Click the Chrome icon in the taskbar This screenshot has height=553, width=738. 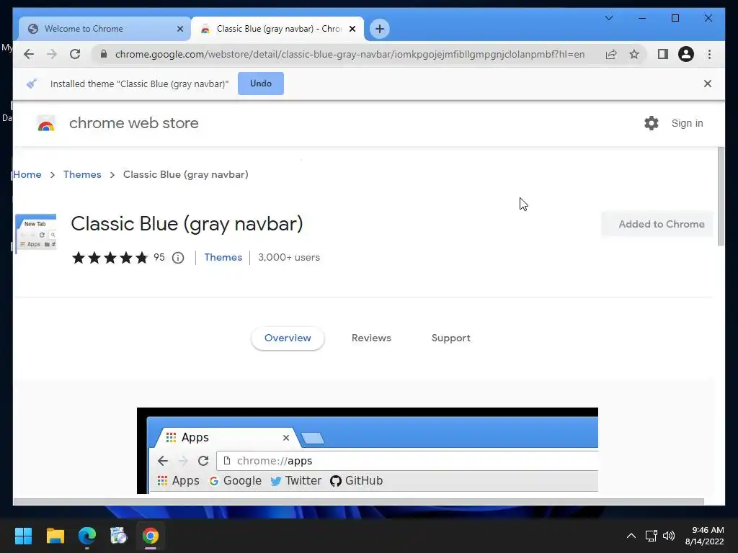tap(151, 536)
